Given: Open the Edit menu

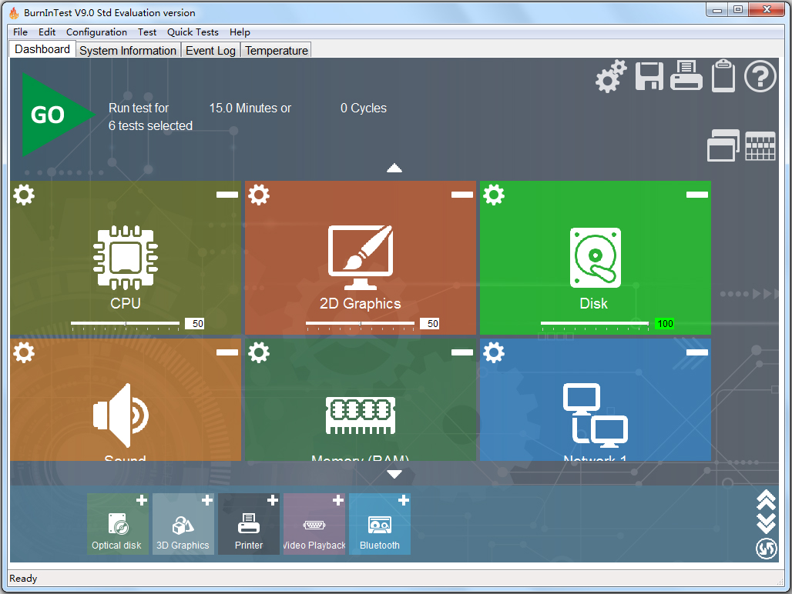Looking at the screenshot, I should click(47, 32).
